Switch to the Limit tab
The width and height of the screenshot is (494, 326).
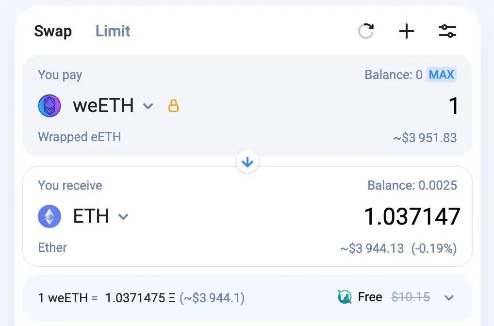pos(113,32)
